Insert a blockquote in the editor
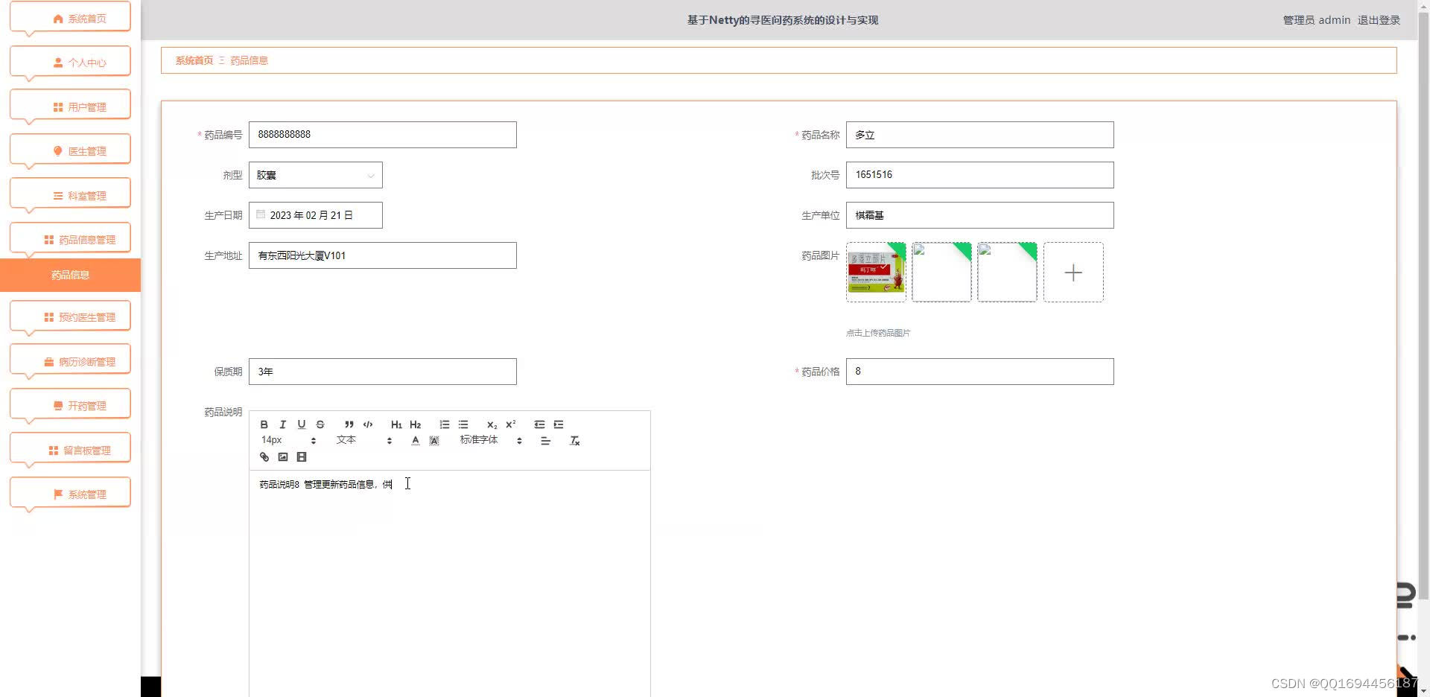 (x=349, y=424)
